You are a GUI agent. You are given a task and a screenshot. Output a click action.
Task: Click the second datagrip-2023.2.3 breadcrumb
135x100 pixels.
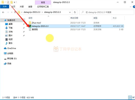(52, 12)
